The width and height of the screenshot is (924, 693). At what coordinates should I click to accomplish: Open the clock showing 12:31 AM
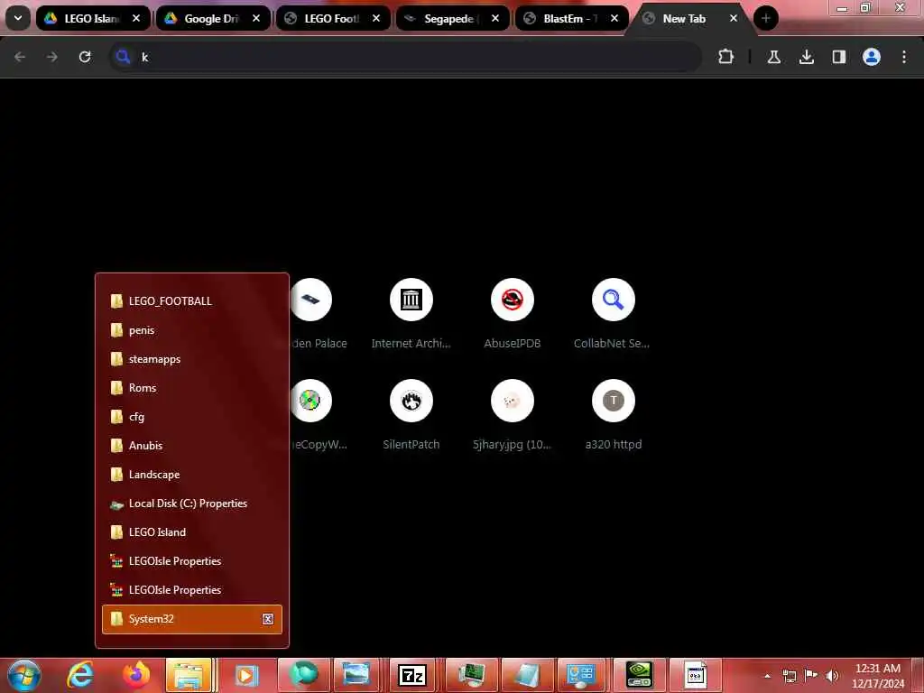878,676
